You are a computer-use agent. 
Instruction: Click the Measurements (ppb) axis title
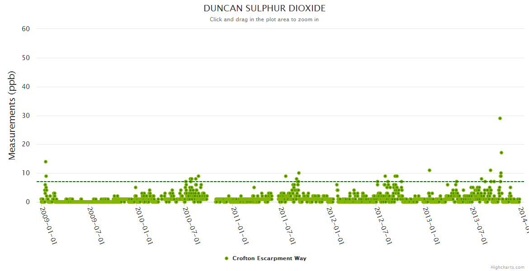pos(12,115)
